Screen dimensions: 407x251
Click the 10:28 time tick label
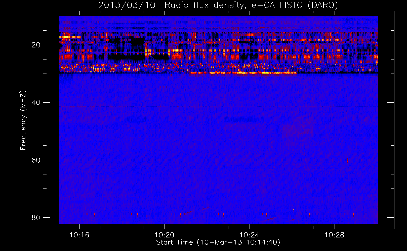pos(335,235)
